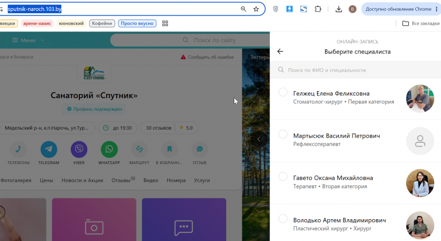The width and height of the screenshot is (441, 241).
Task: Click the Стоматолог-хирург • Первая категория text
Action: coord(343,102)
